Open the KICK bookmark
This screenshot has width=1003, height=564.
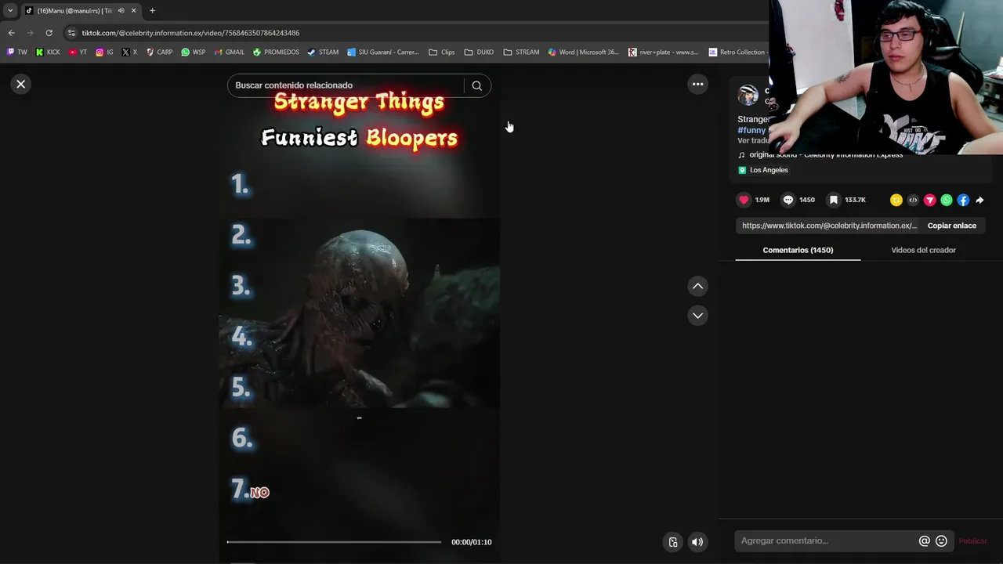[x=48, y=52]
